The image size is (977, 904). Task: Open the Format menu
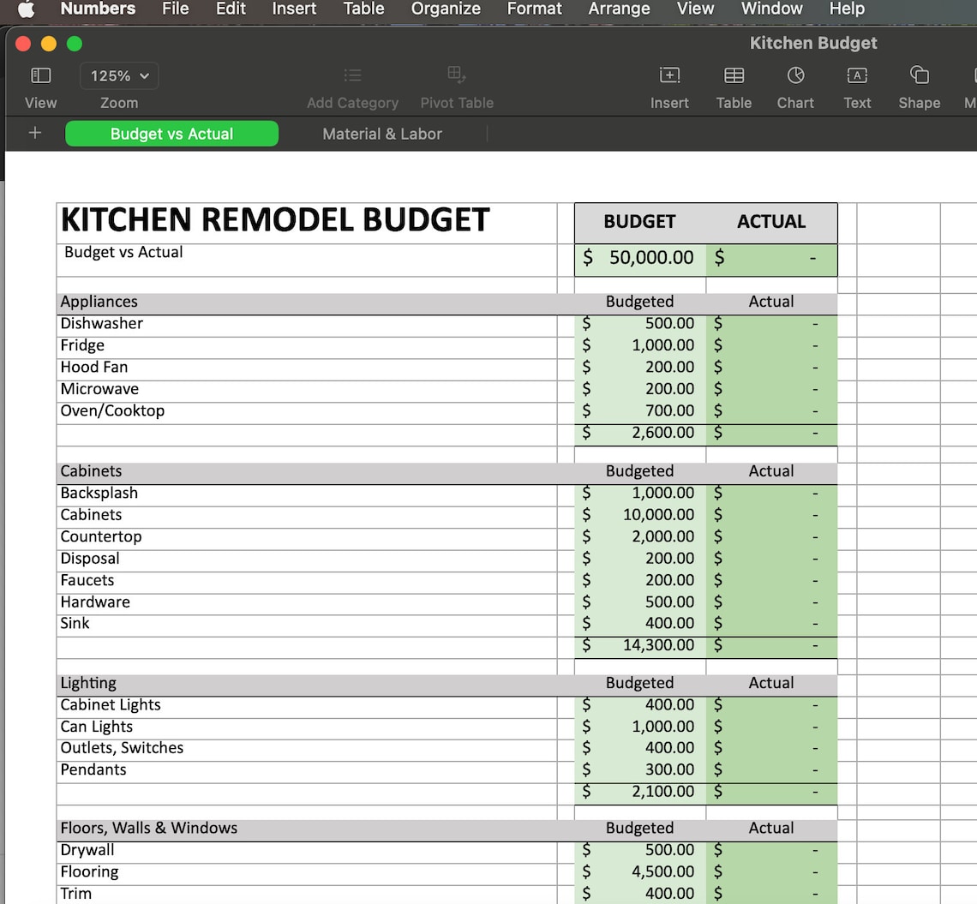[x=534, y=9]
